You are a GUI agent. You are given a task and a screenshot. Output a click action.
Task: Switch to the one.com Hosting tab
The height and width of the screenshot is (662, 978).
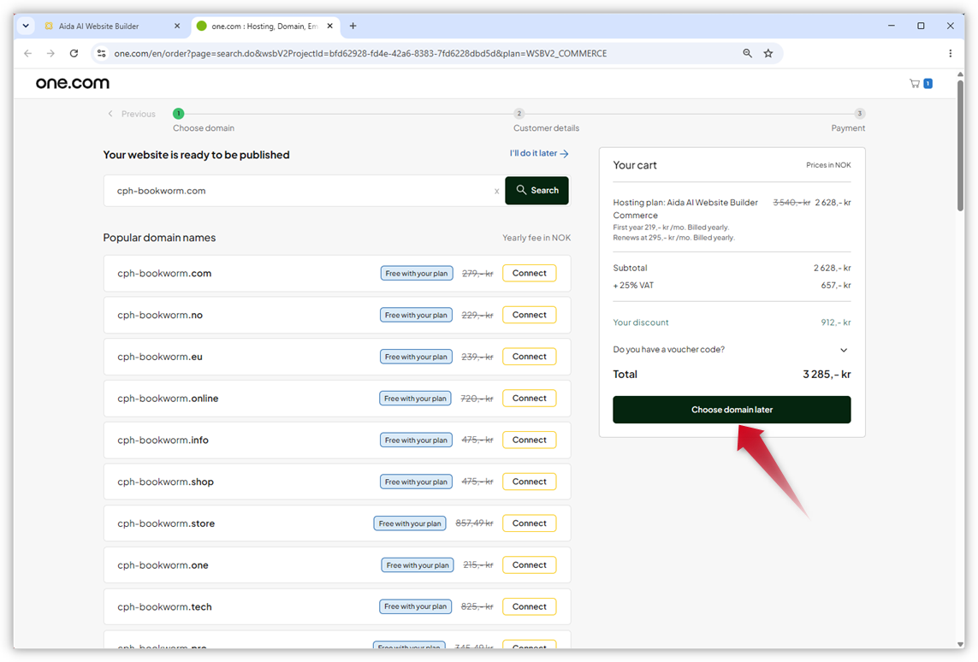(x=265, y=27)
